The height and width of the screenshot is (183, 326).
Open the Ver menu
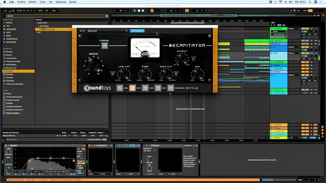[x=50, y=2]
